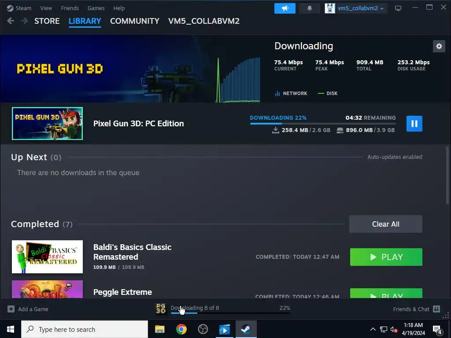This screenshot has width=451, height=338.
Task: Open the Windows Start menu
Action: pos(11,329)
